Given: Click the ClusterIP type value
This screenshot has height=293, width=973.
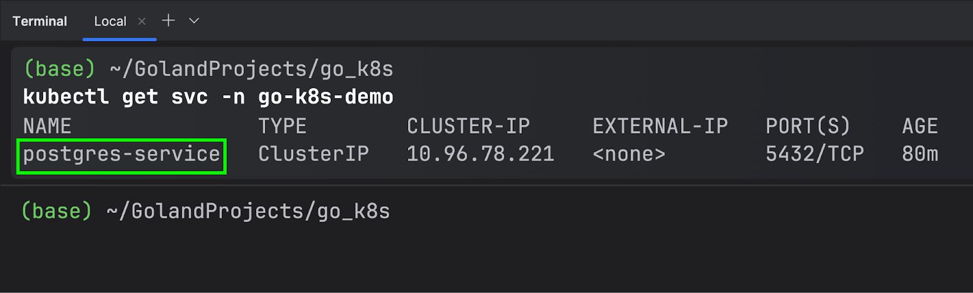Looking at the screenshot, I should [313, 154].
